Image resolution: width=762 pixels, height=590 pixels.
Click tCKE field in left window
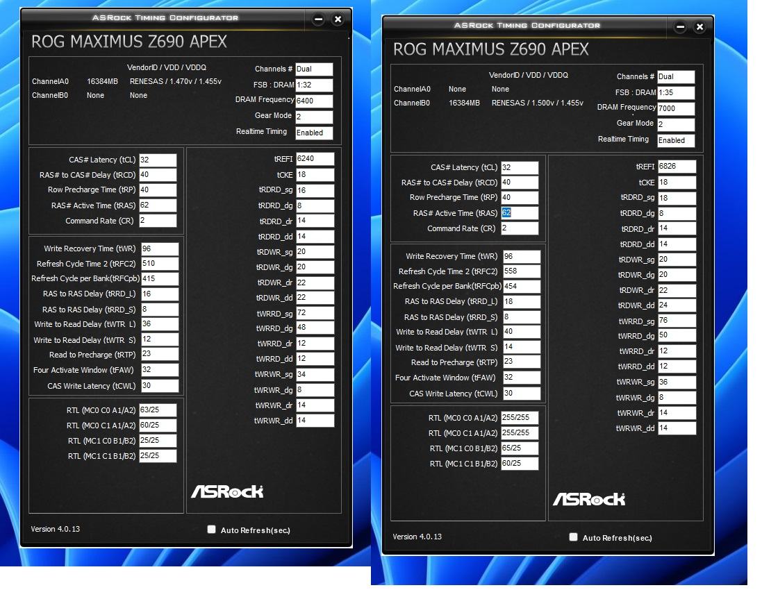[315, 175]
